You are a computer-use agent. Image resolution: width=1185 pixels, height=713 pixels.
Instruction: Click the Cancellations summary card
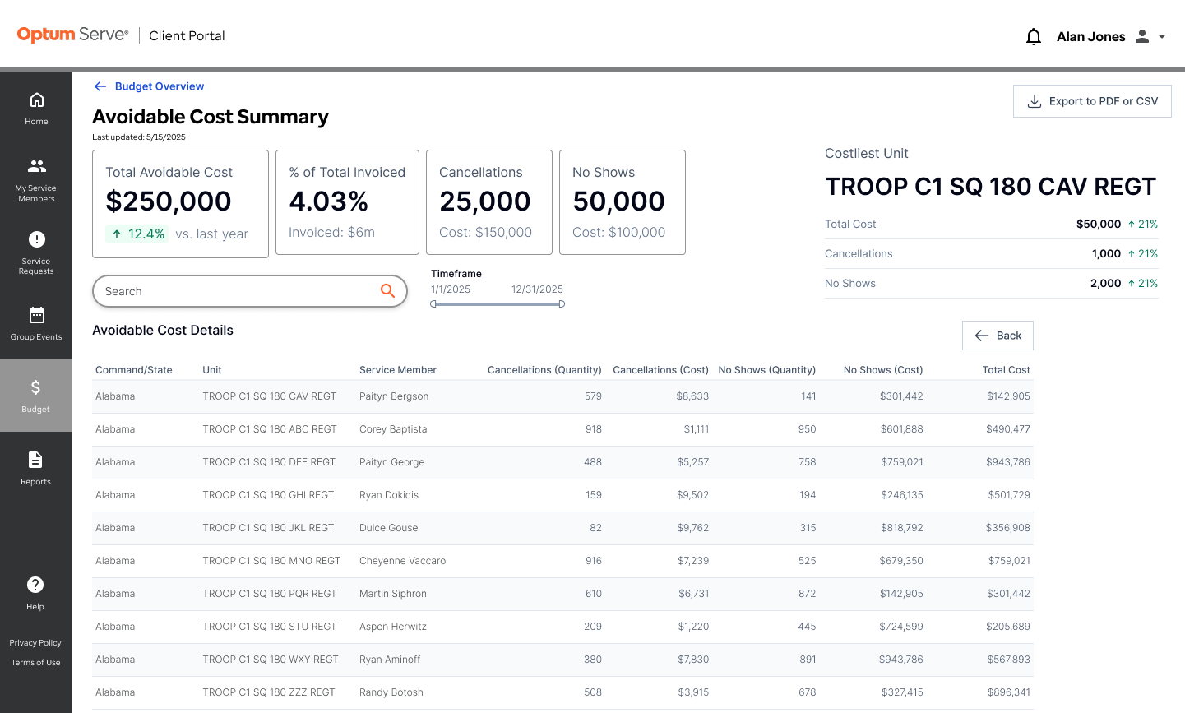click(489, 202)
